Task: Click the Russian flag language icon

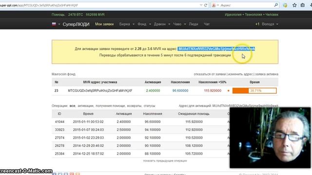Action: (54, 24)
